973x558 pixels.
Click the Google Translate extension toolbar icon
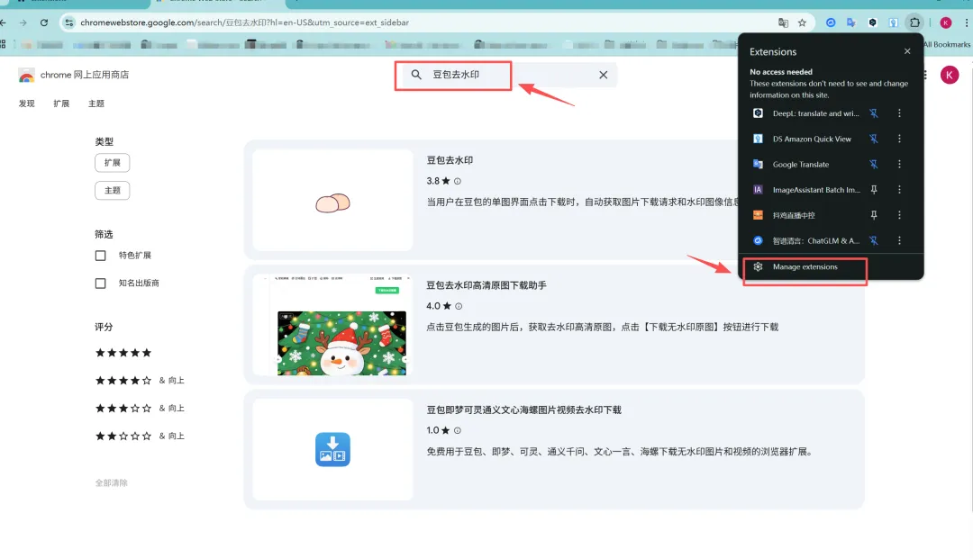(851, 22)
